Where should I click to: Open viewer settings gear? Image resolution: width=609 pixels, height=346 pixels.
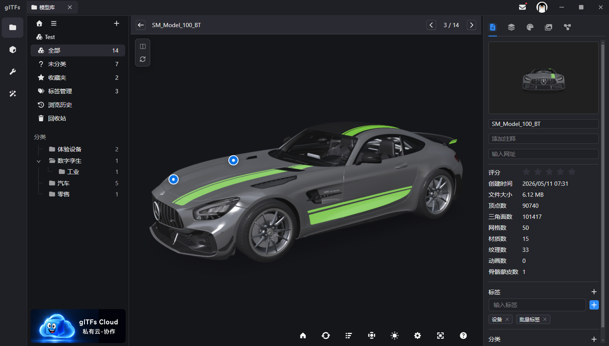coord(418,335)
